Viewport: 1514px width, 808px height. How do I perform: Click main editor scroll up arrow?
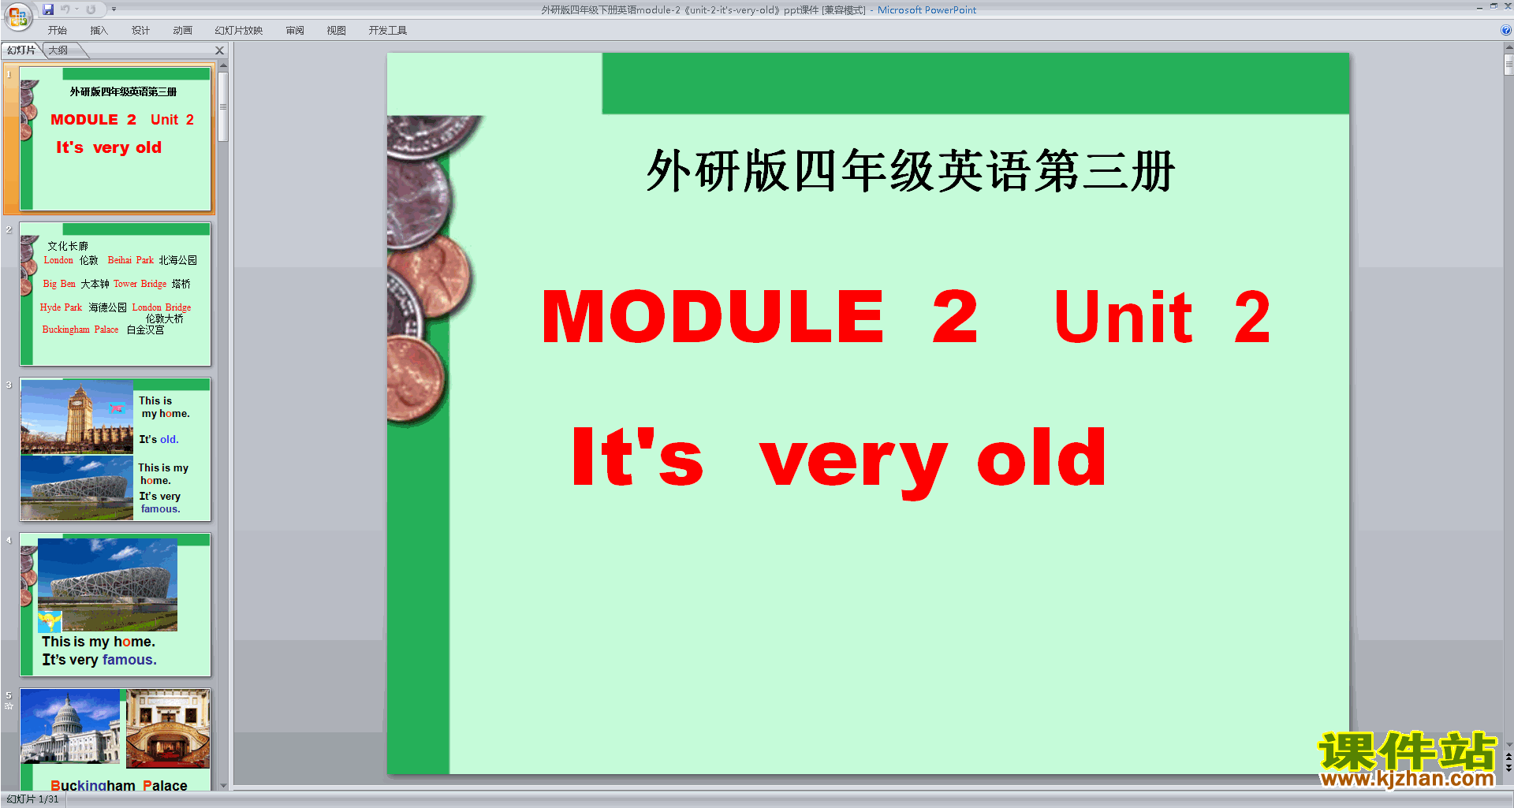[x=1508, y=48]
